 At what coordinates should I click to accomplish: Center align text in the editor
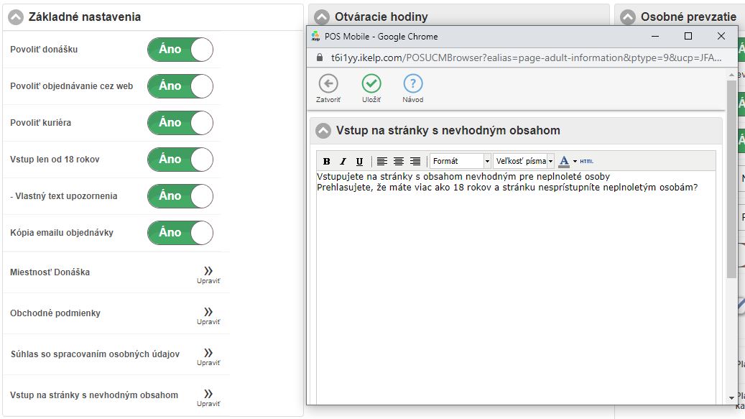tap(399, 162)
